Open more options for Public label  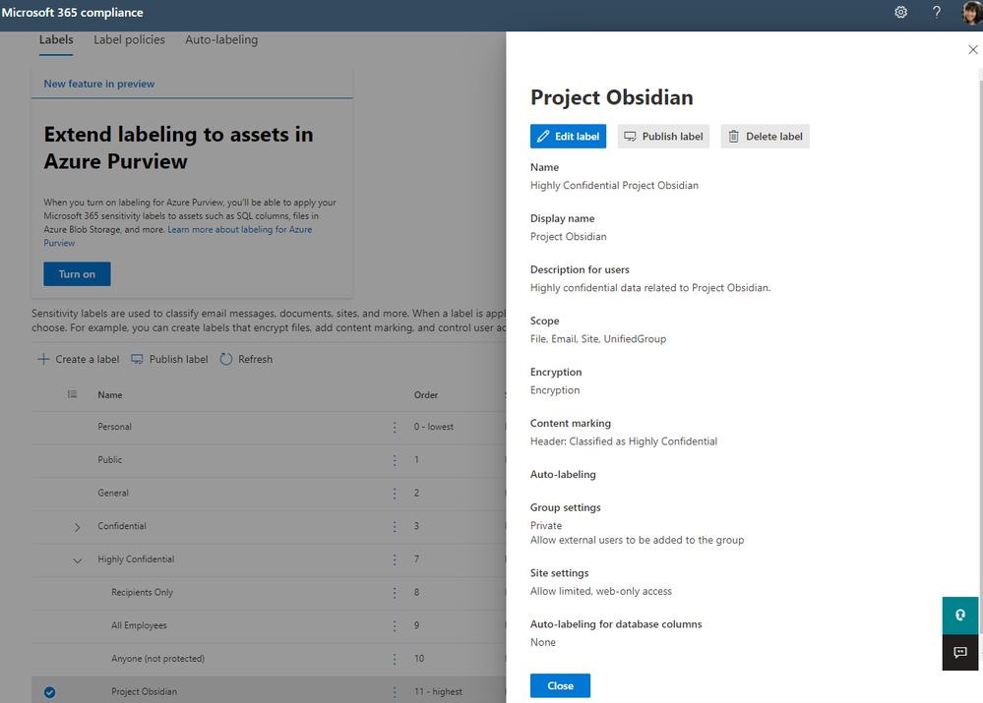click(395, 460)
